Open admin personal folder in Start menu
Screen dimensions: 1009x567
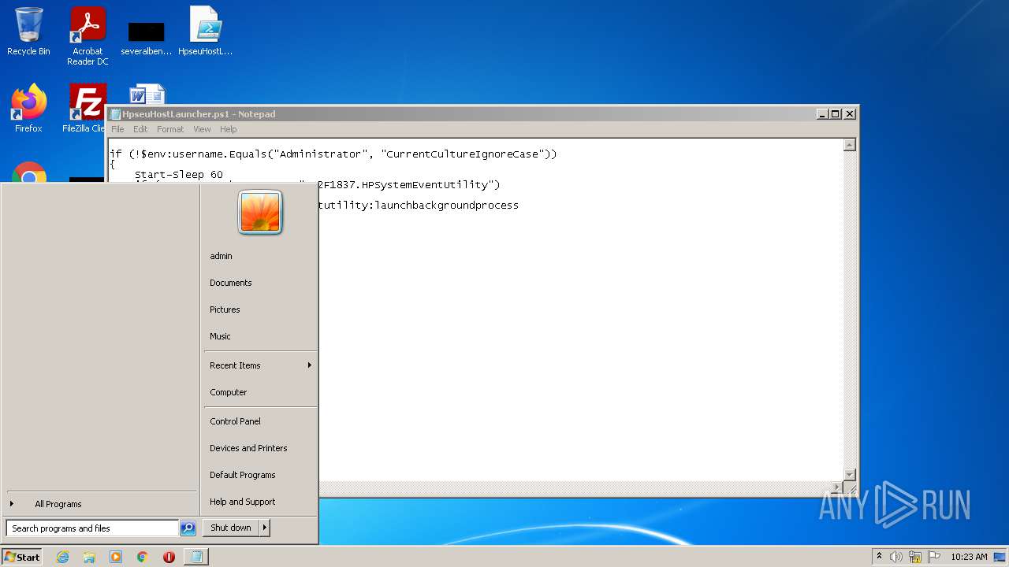(x=260, y=256)
